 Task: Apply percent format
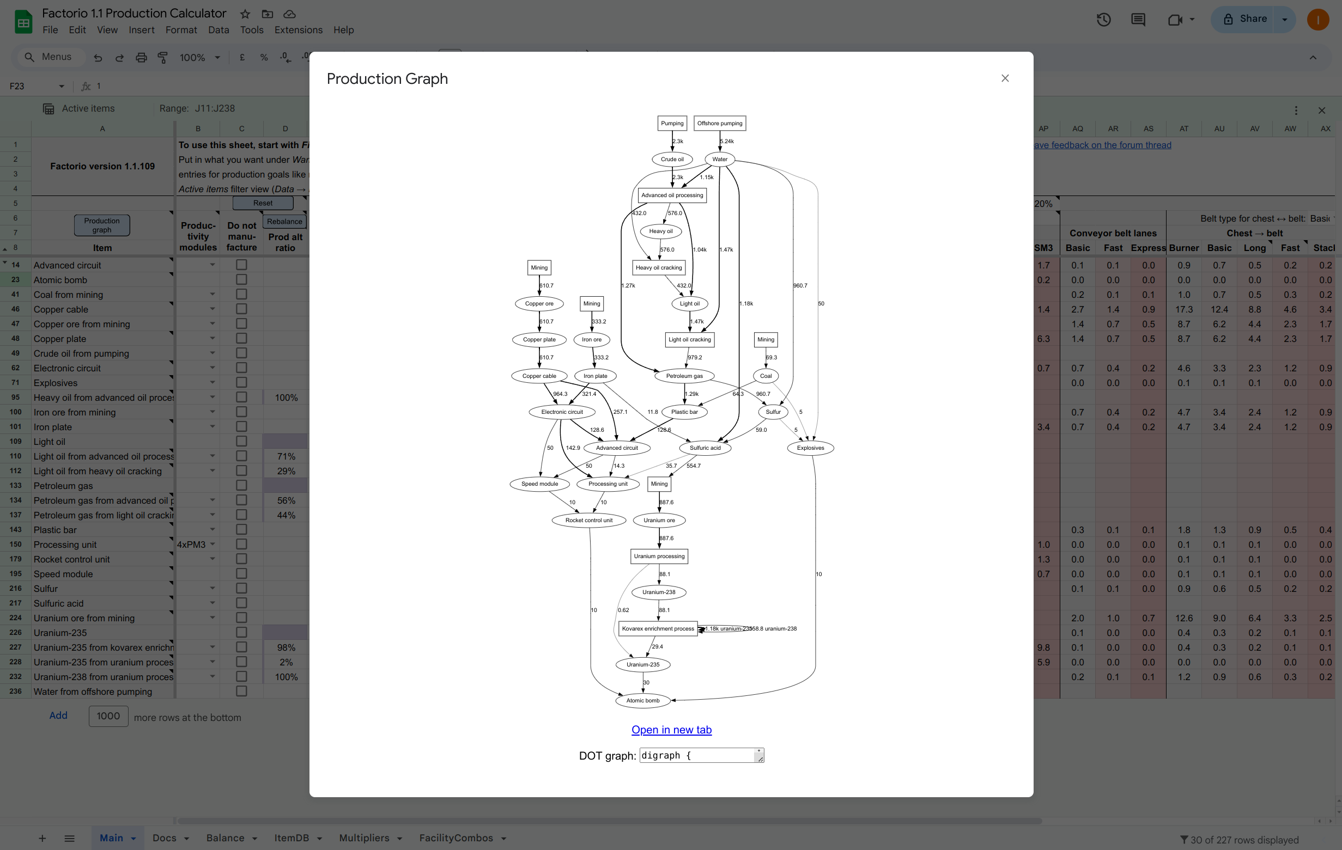tap(264, 57)
